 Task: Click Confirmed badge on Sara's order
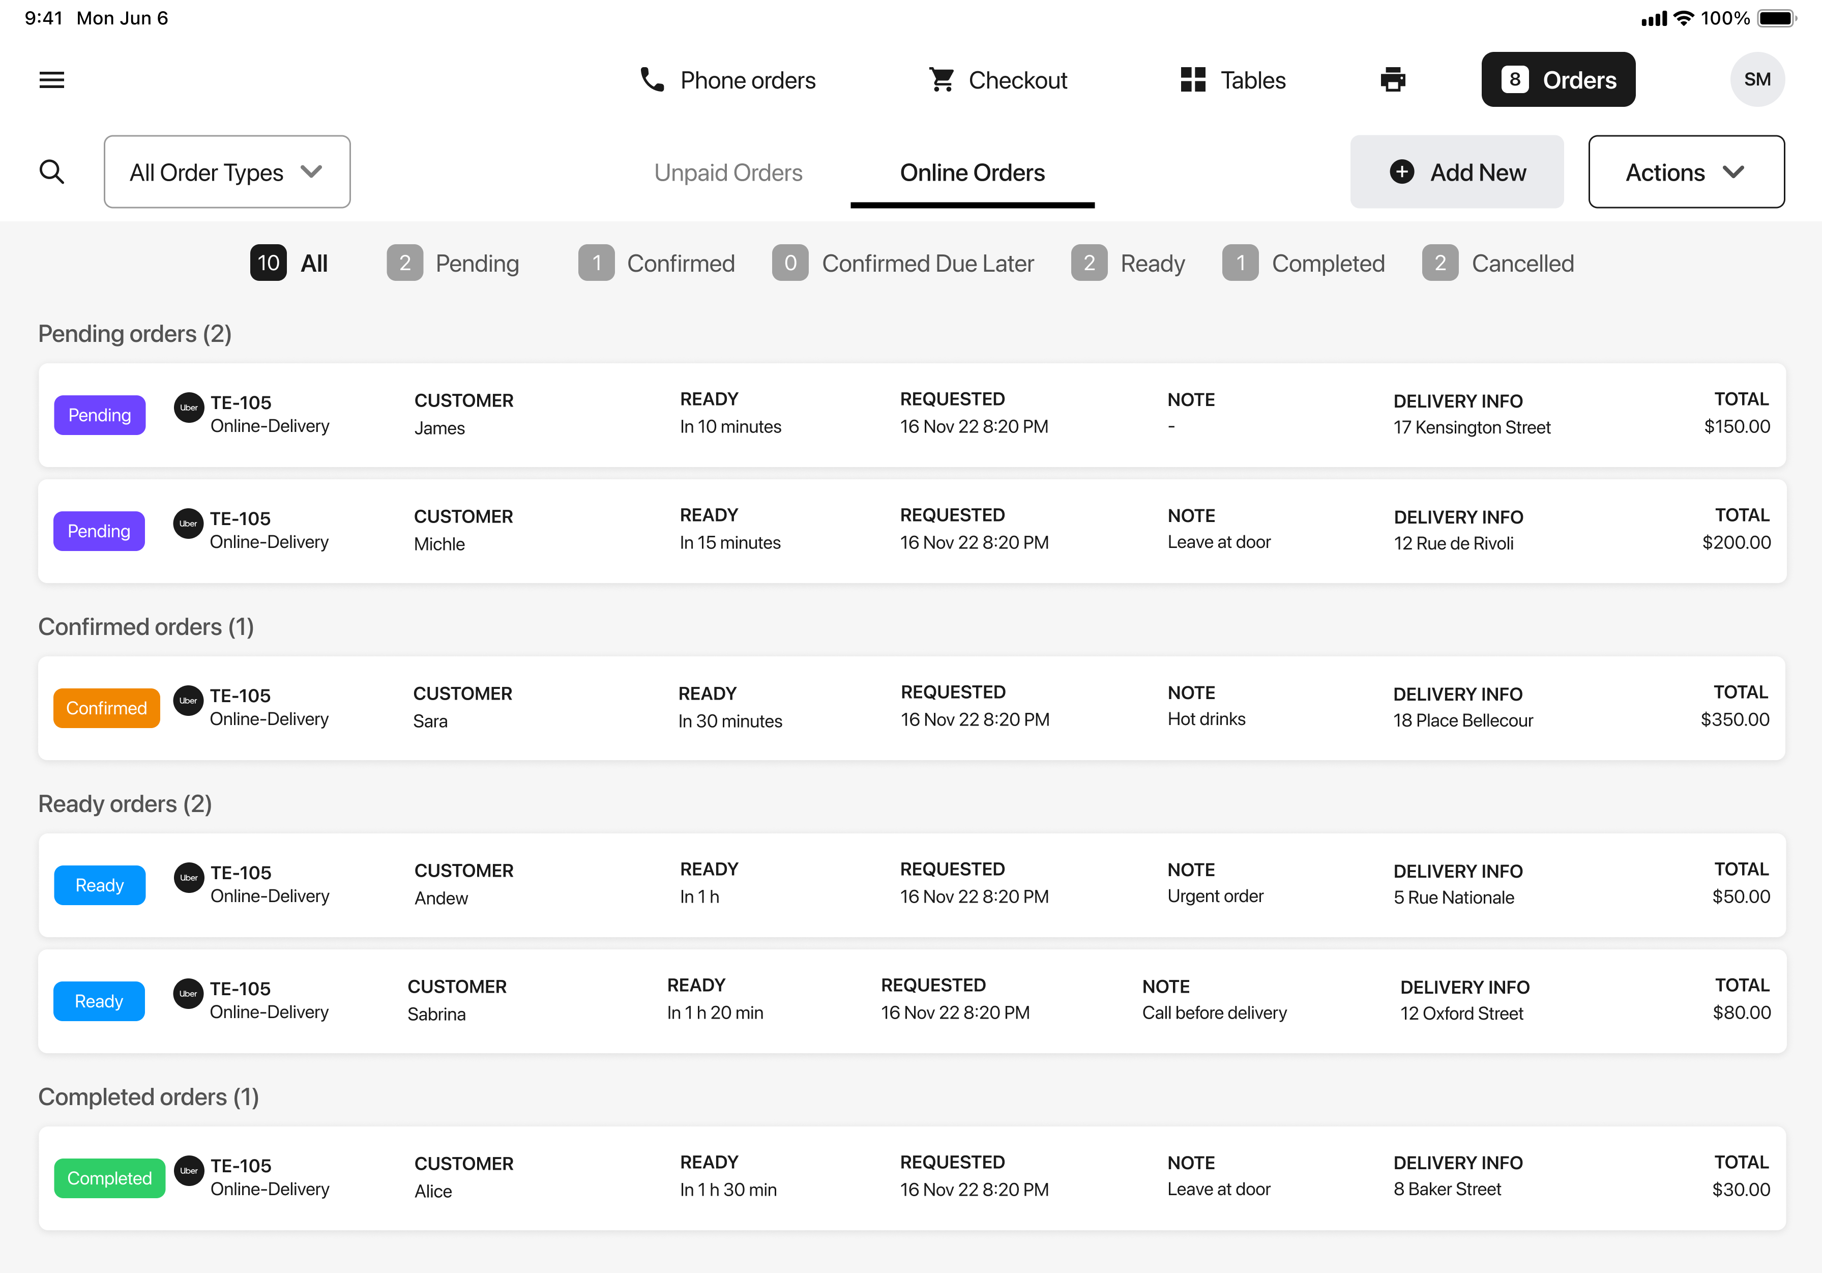pyautogui.click(x=106, y=708)
